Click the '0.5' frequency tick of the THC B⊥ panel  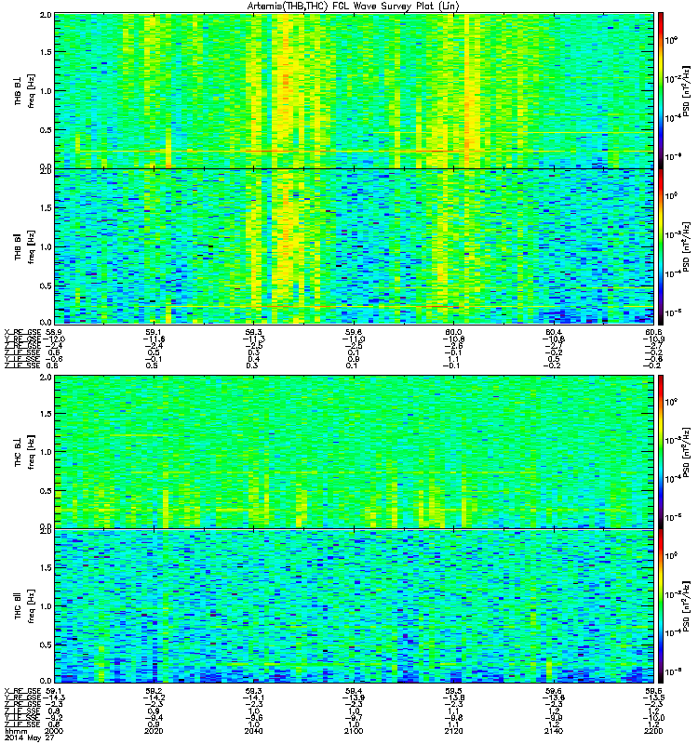click(46, 491)
